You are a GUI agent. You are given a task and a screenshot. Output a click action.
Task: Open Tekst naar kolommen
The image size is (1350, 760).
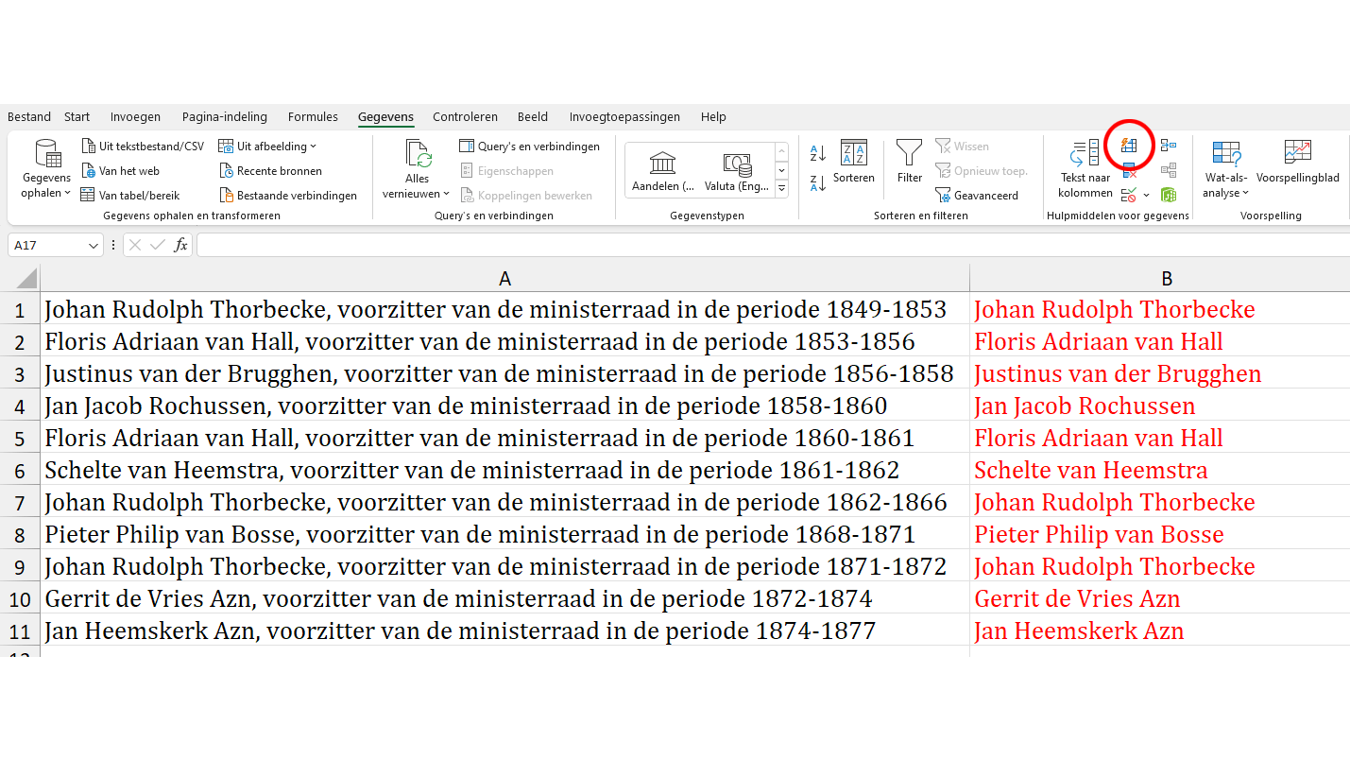tap(1085, 170)
